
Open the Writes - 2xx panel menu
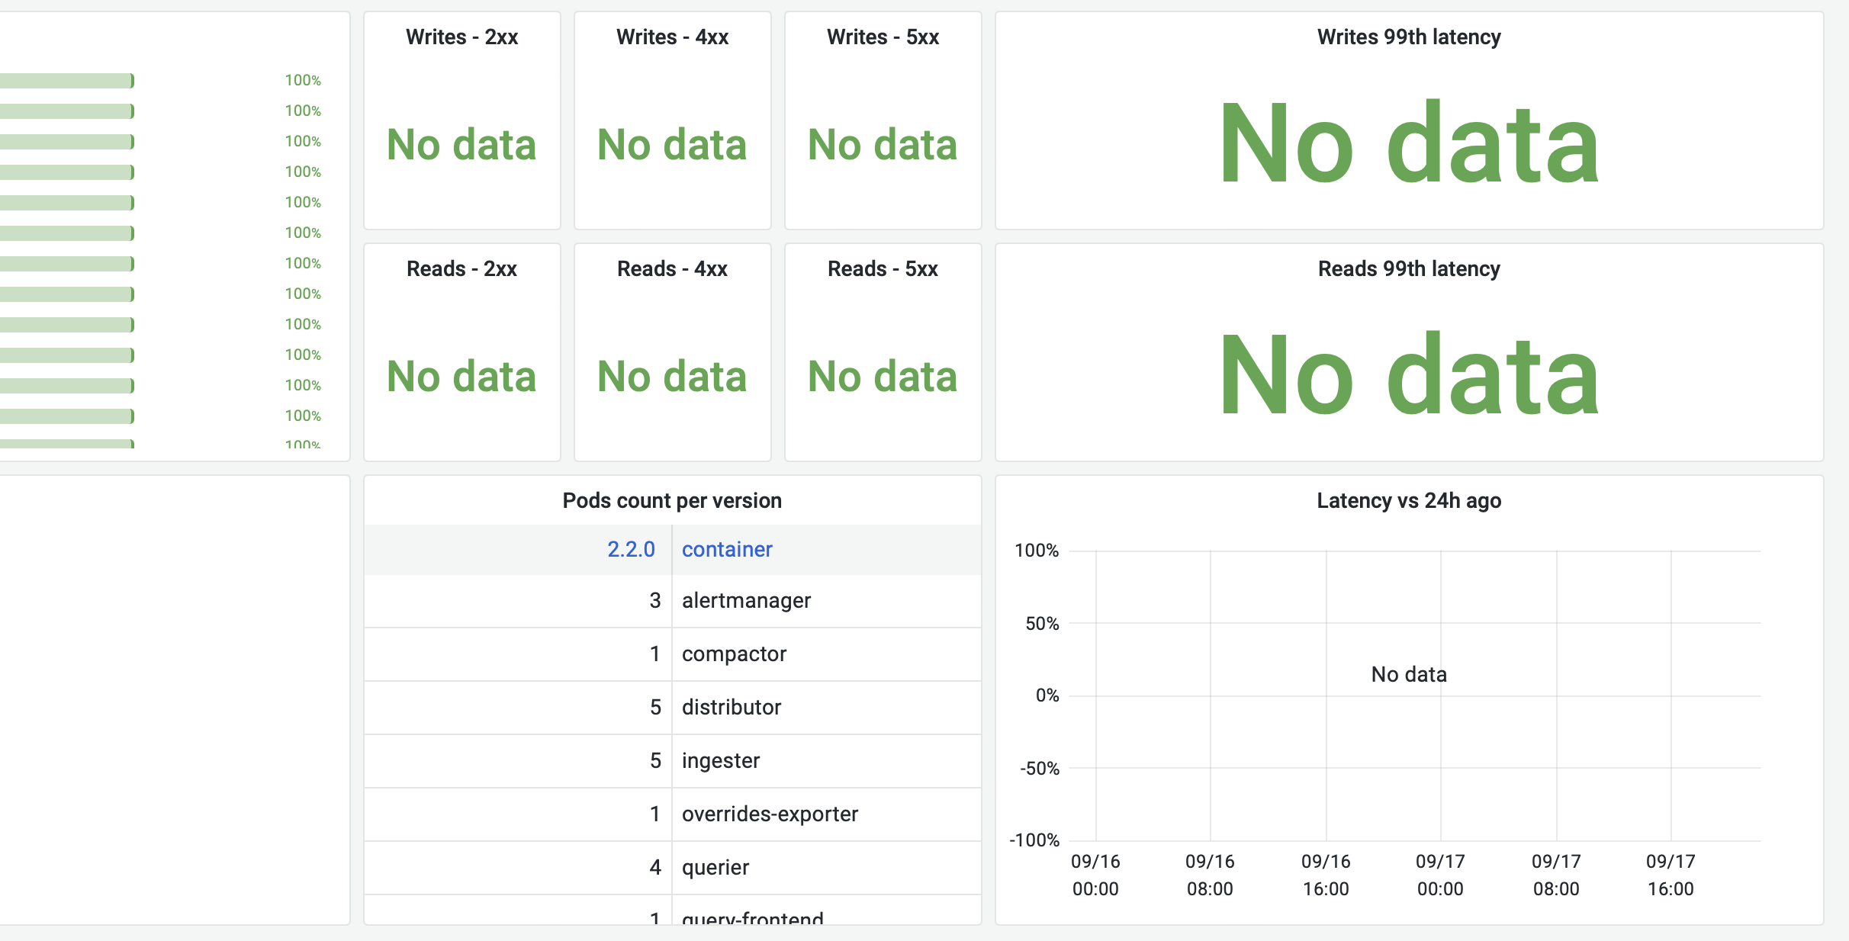pyautogui.click(x=461, y=36)
